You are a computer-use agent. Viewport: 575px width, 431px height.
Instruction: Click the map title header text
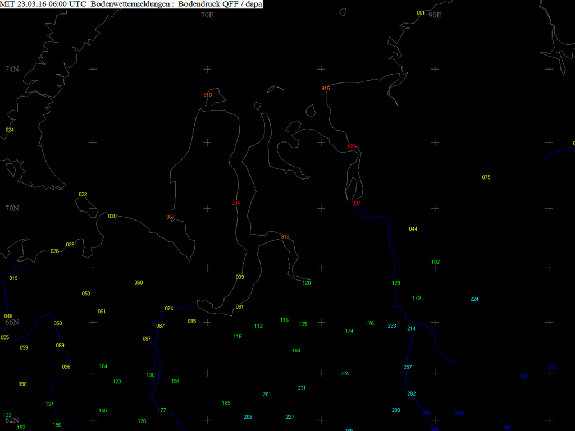click(x=131, y=4)
